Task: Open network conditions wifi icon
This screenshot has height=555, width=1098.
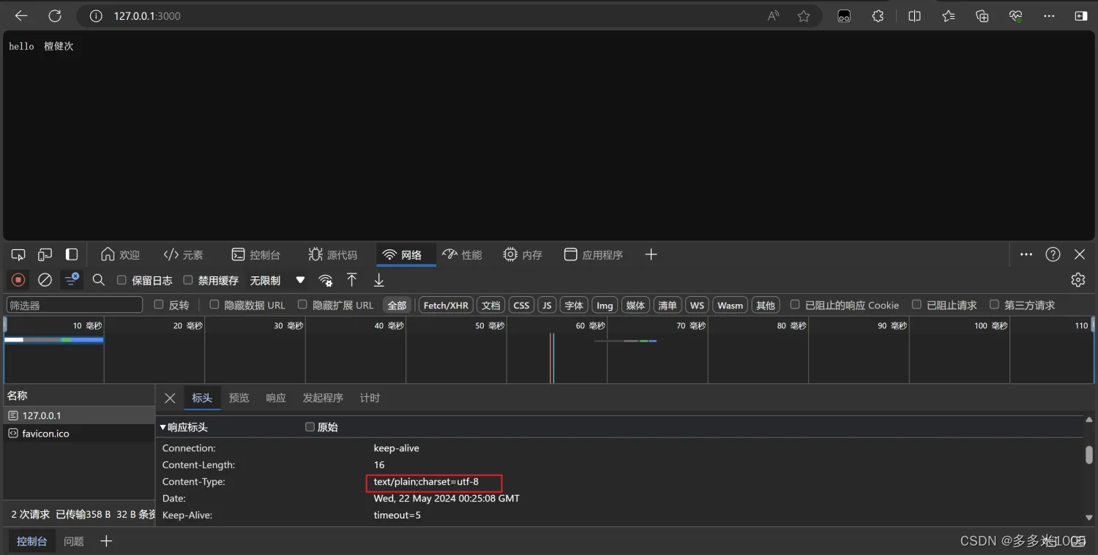Action: click(326, 280)
